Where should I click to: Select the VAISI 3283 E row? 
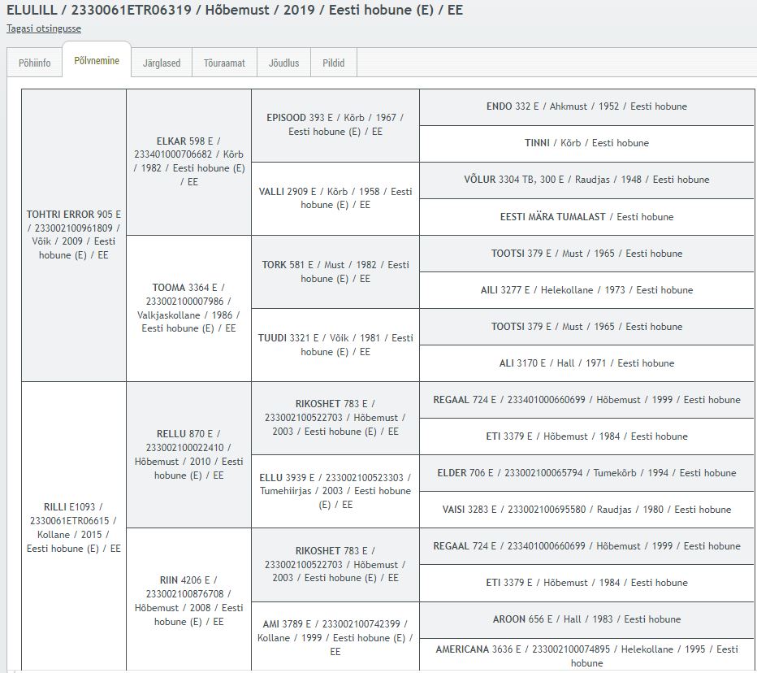pyautogui.click(x=586, y=510)
